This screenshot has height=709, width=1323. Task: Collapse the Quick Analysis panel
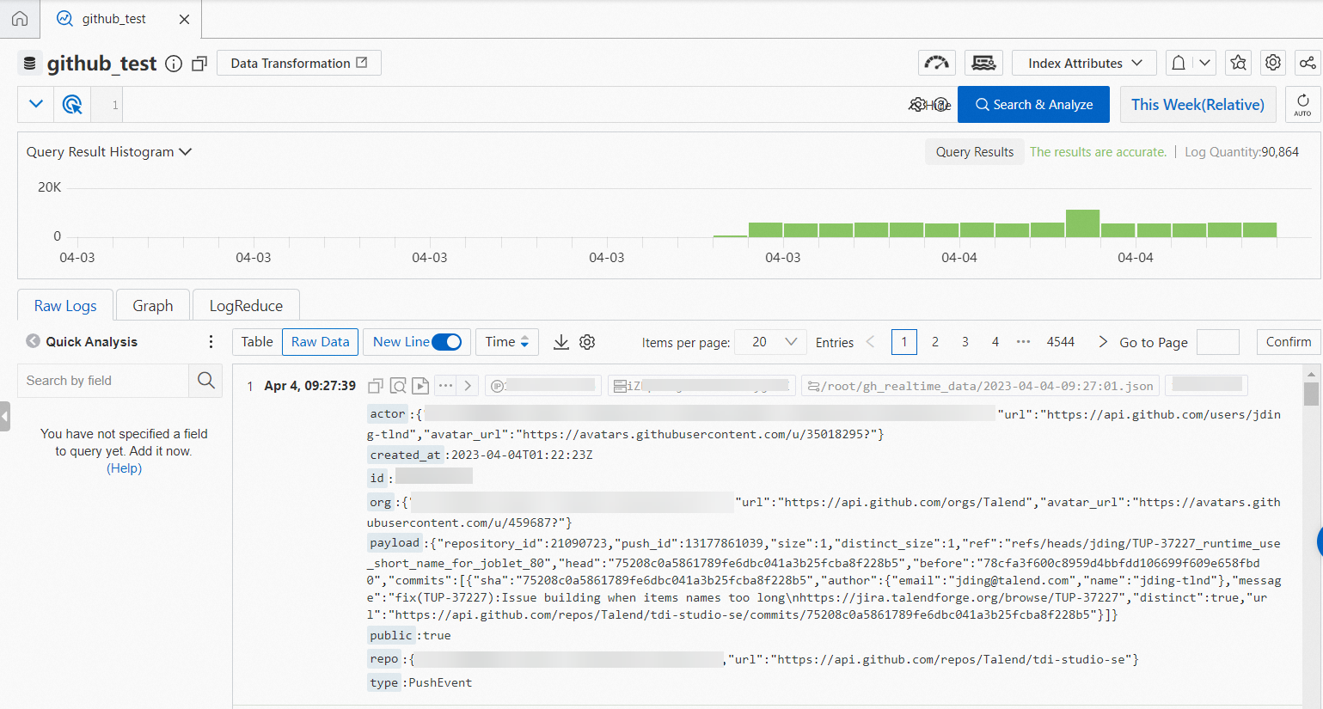click(x=33, y=341)
